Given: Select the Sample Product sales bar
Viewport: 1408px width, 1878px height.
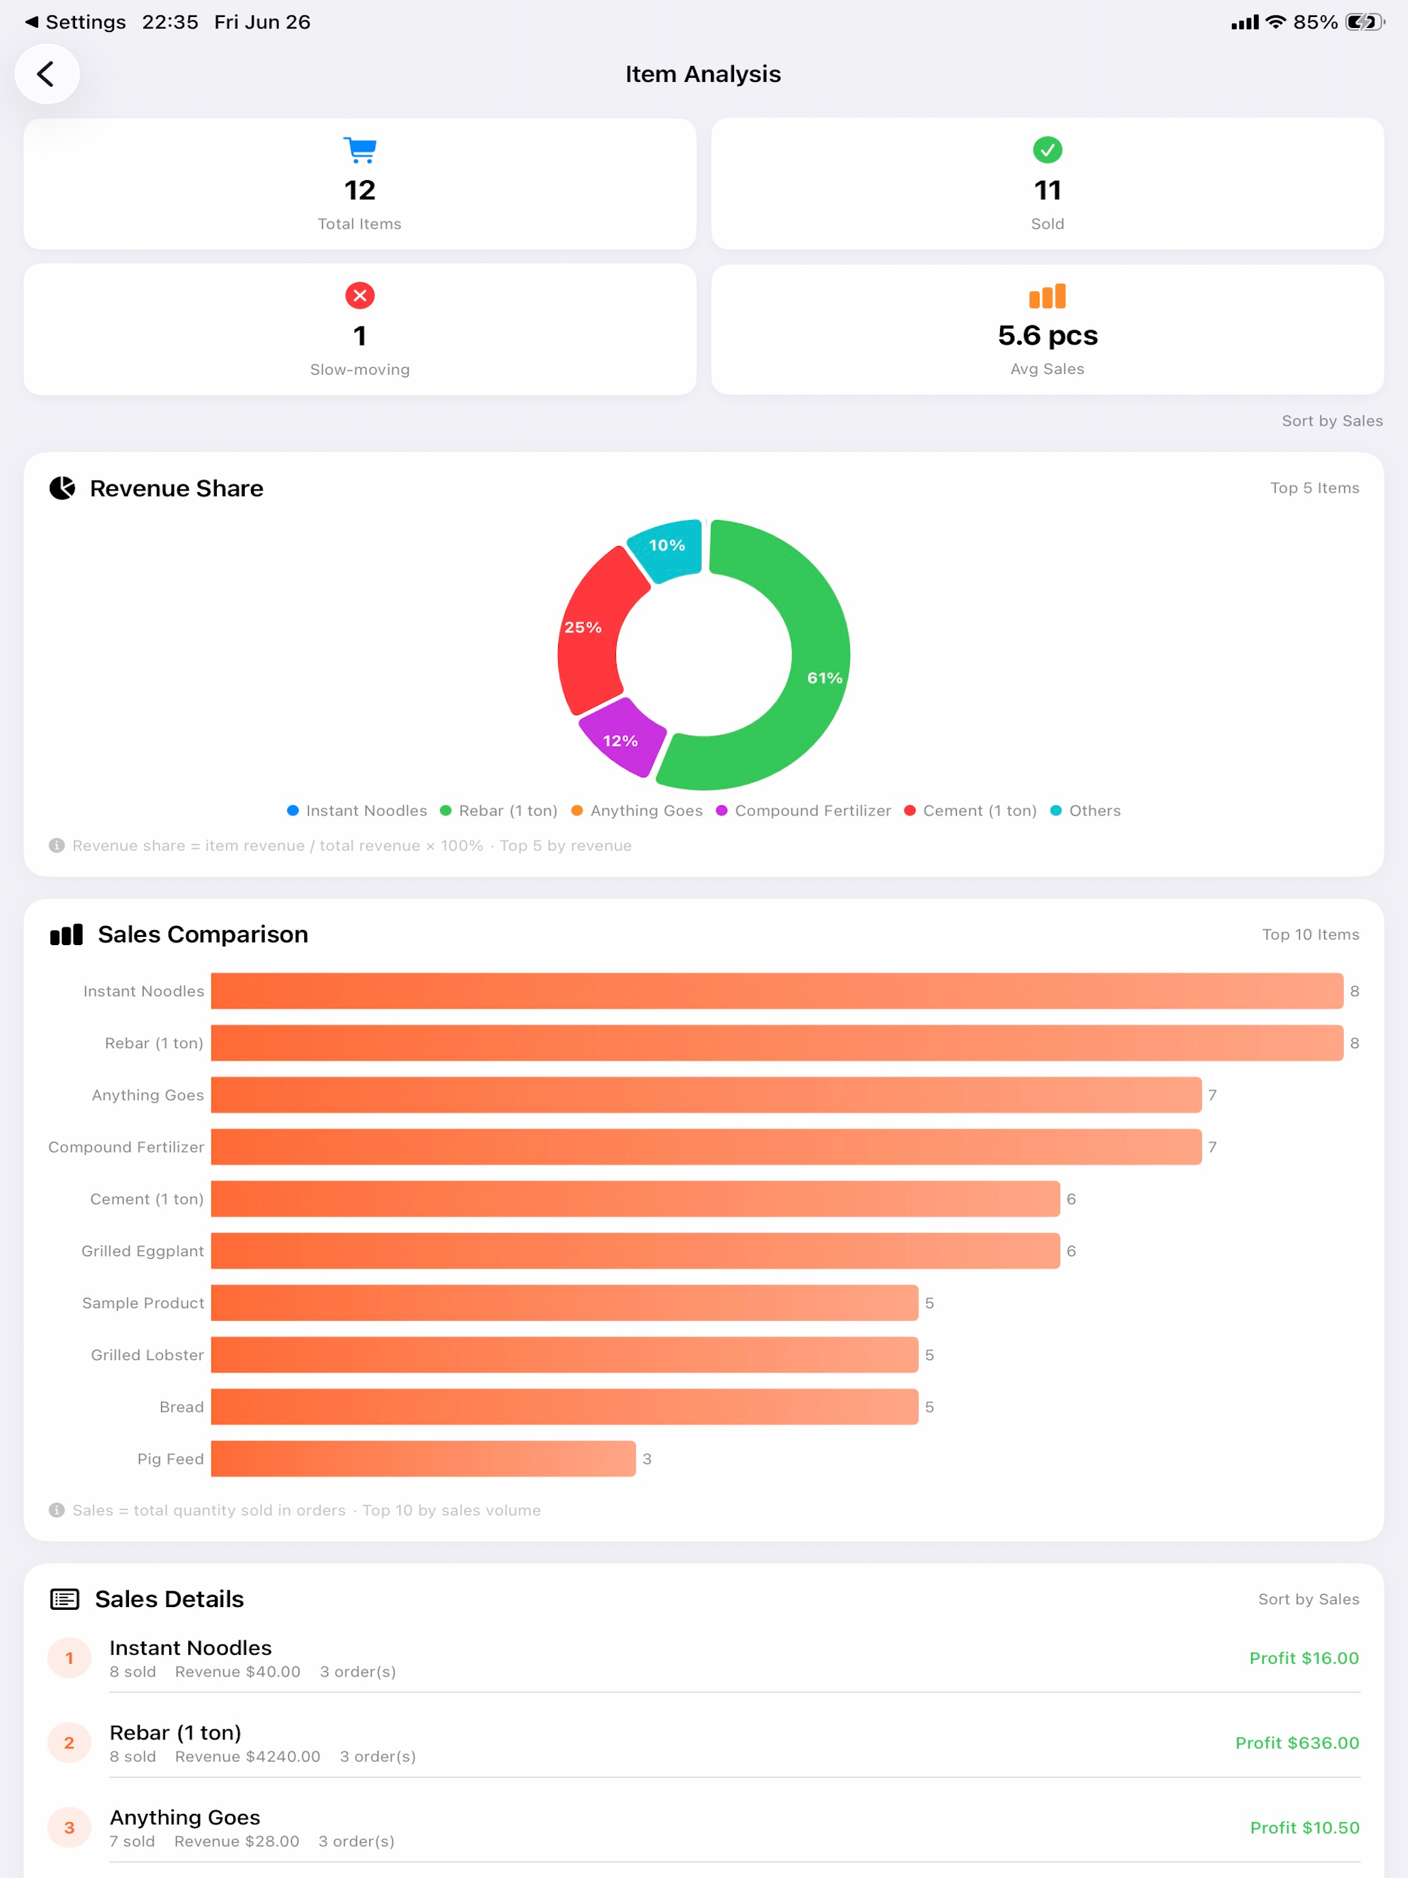Looking at the screenshot, I should coord(564,1303).
